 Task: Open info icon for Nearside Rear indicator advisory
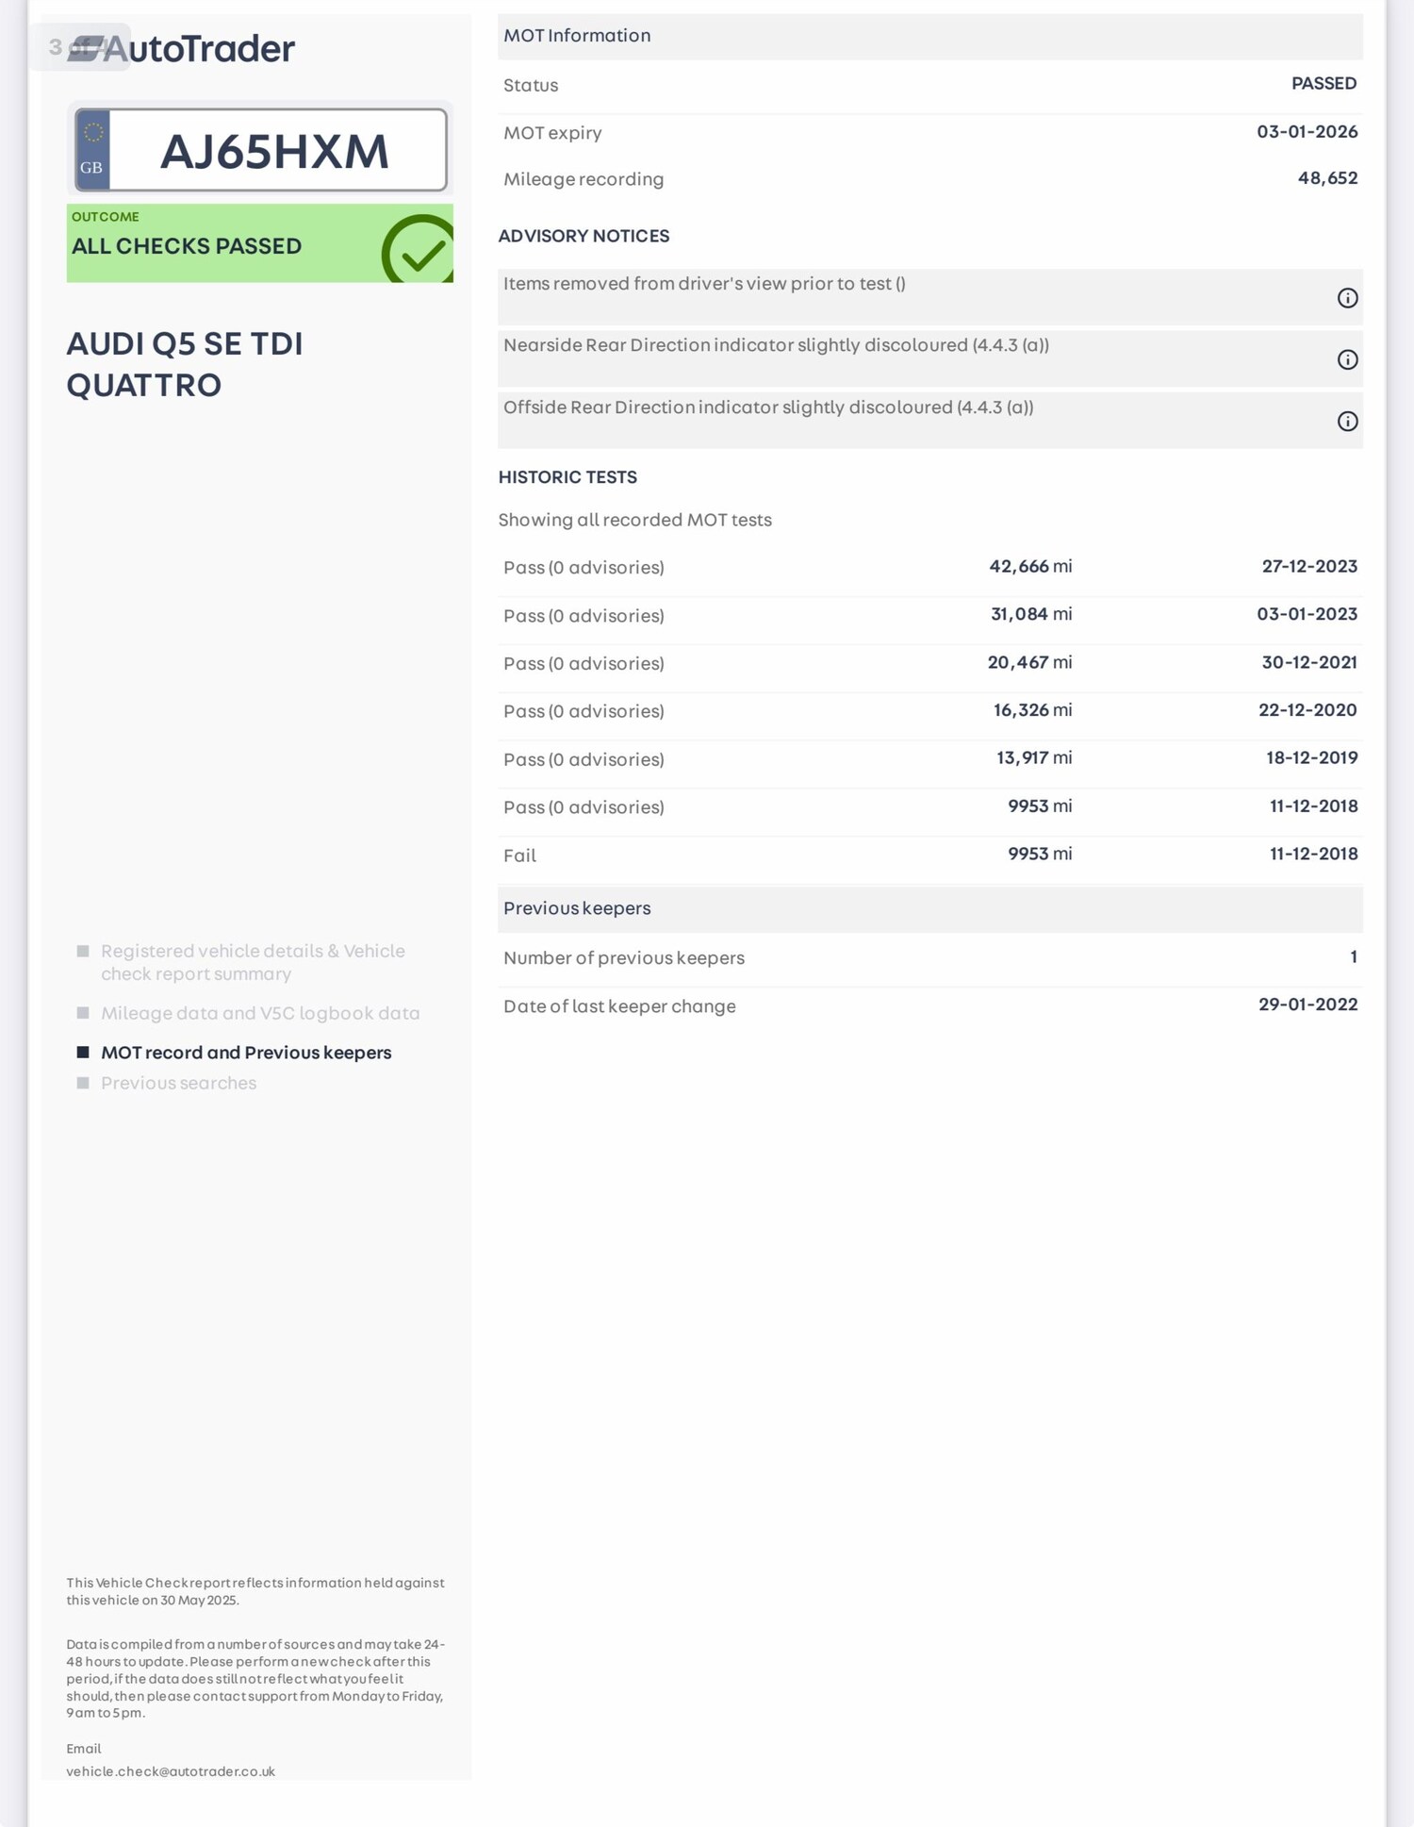point(1347,359)
